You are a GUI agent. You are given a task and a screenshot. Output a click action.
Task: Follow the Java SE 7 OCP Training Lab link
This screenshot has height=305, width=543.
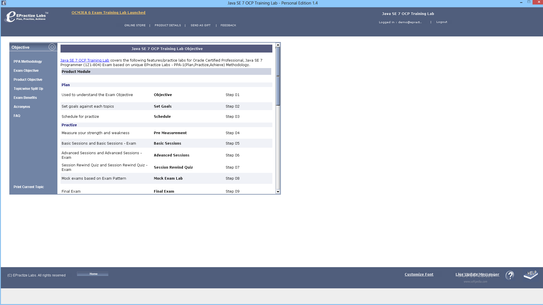[x=85, y=60]
